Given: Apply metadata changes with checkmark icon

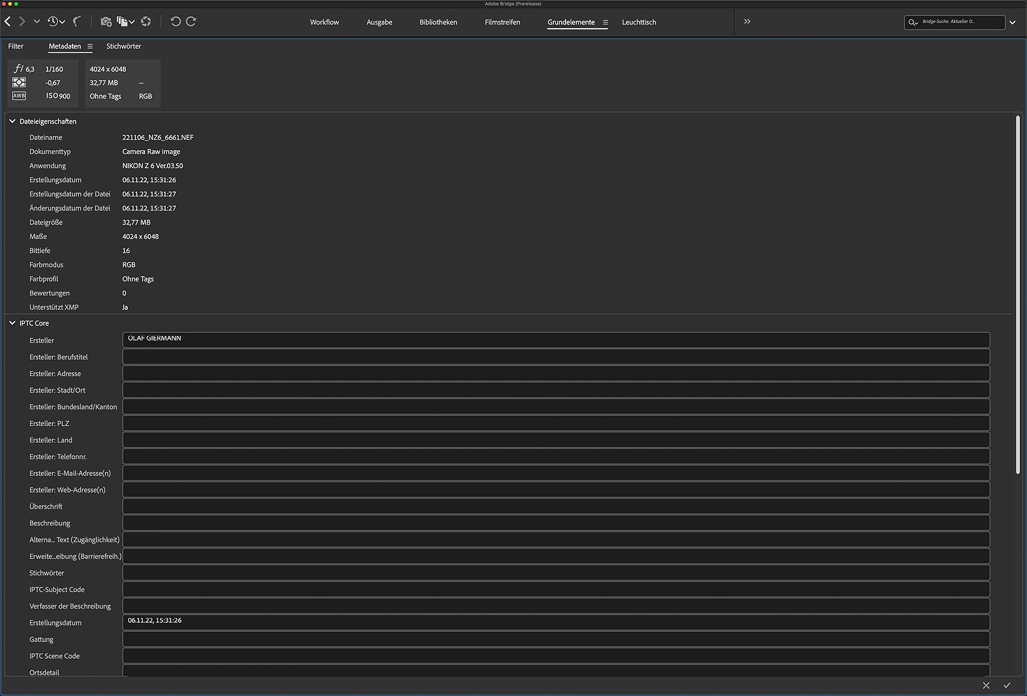Looking at the screenshot, I should 1006,686.
